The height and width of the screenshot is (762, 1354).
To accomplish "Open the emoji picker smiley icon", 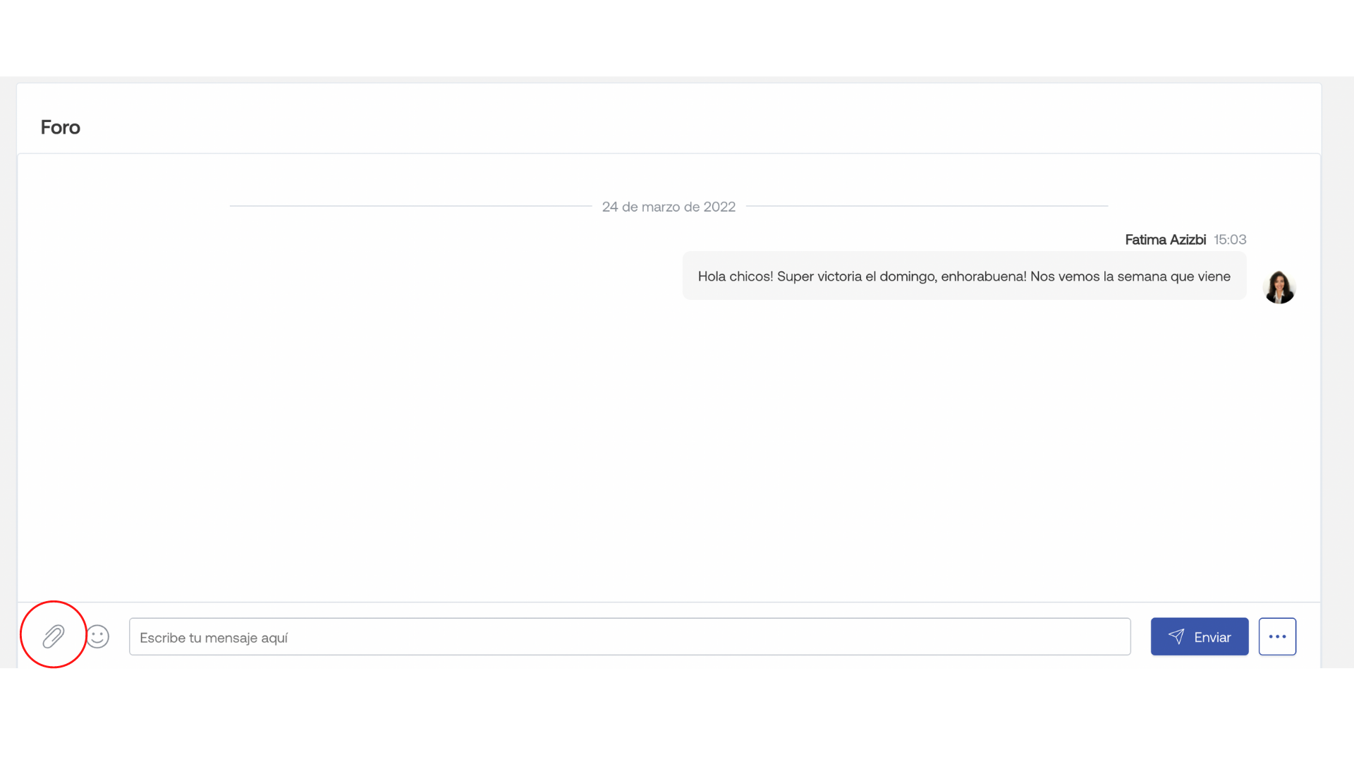I will (97, 636).
